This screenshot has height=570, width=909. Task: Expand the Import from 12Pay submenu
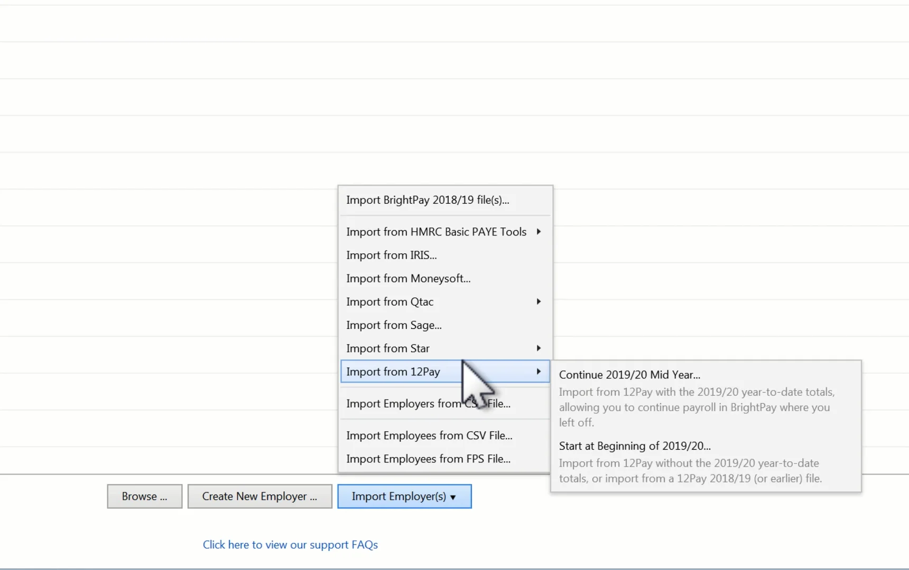pyautogui.click(x=445, y=372)
